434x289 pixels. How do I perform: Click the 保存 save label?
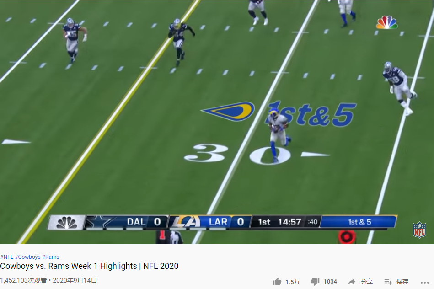click(402, 282)
